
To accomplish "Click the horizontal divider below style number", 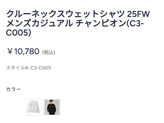I will [x=34, y=78].
